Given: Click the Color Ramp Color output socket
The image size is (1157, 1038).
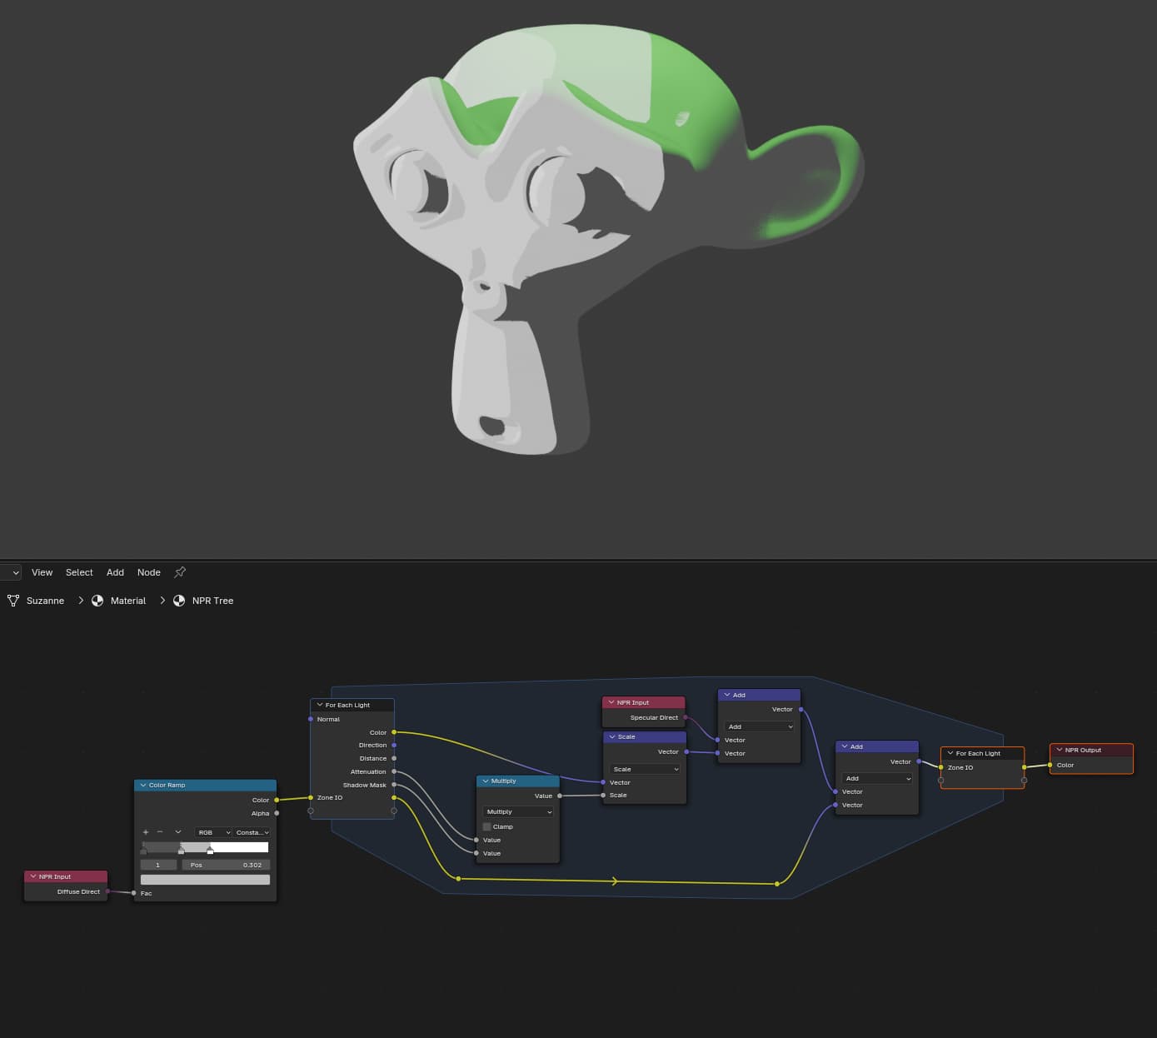Looking at the screenshot, I should click(277, 800).
